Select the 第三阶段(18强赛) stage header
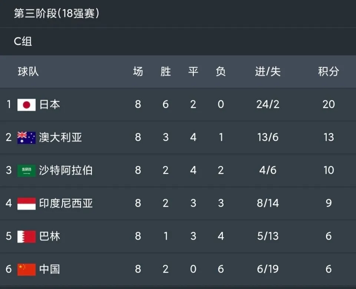 tap(56, 13)
